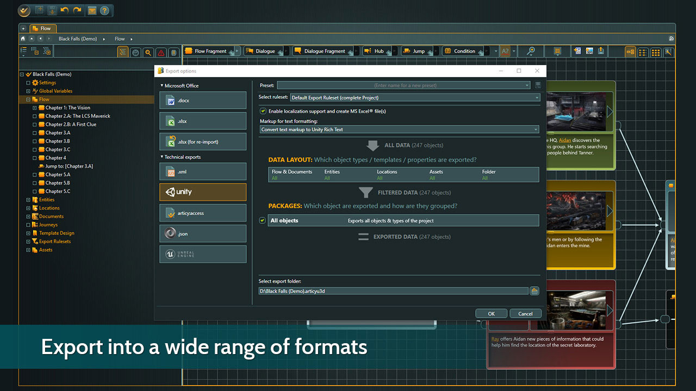Select the articy:access export format
This screenshot has width=696, height=391.
click(202, 212)
